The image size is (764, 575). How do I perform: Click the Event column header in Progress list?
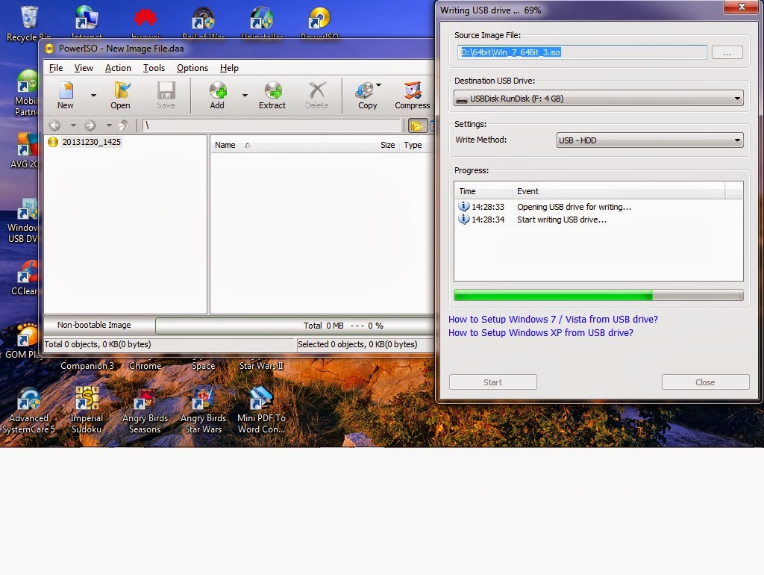click(619, 192)
